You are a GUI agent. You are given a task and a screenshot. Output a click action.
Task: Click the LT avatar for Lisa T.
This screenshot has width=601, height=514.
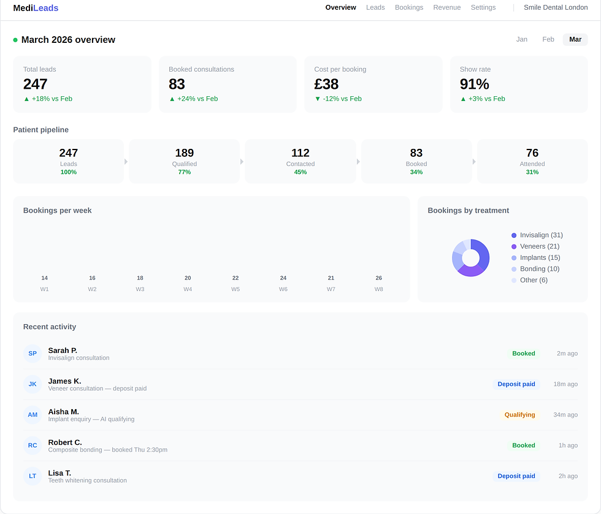click(33, 476)
